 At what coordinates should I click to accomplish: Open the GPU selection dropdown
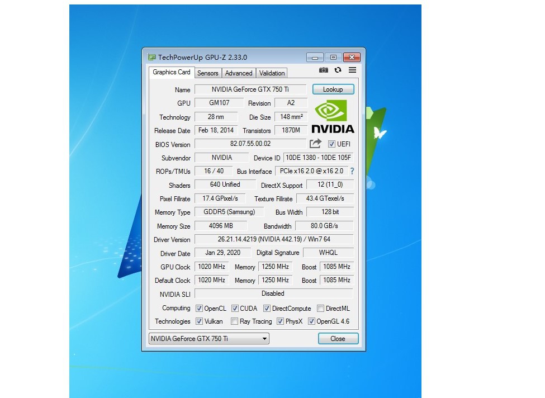(209, 339)
